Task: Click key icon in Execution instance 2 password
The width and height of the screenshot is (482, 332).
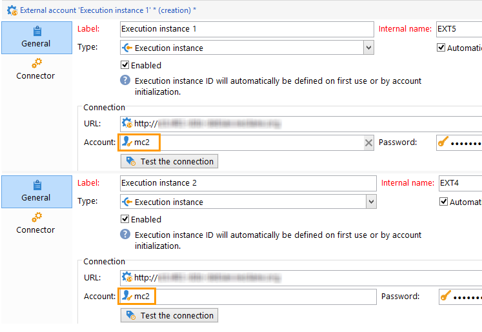Action: click(x=446, y=297)
